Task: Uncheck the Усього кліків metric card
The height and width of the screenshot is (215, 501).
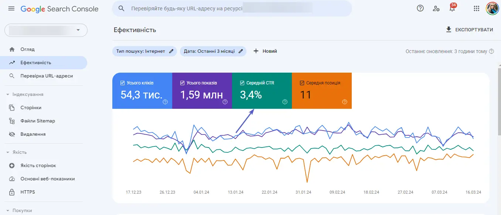Action: point(122,83)
